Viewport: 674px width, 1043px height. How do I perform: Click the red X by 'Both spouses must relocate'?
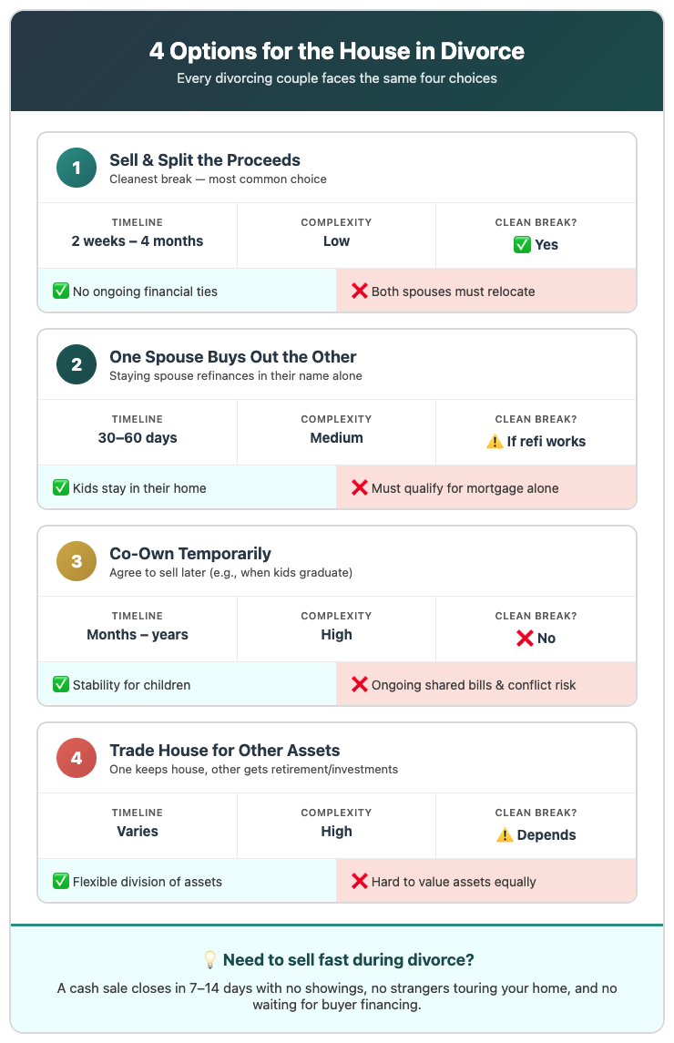click(360, 291)
